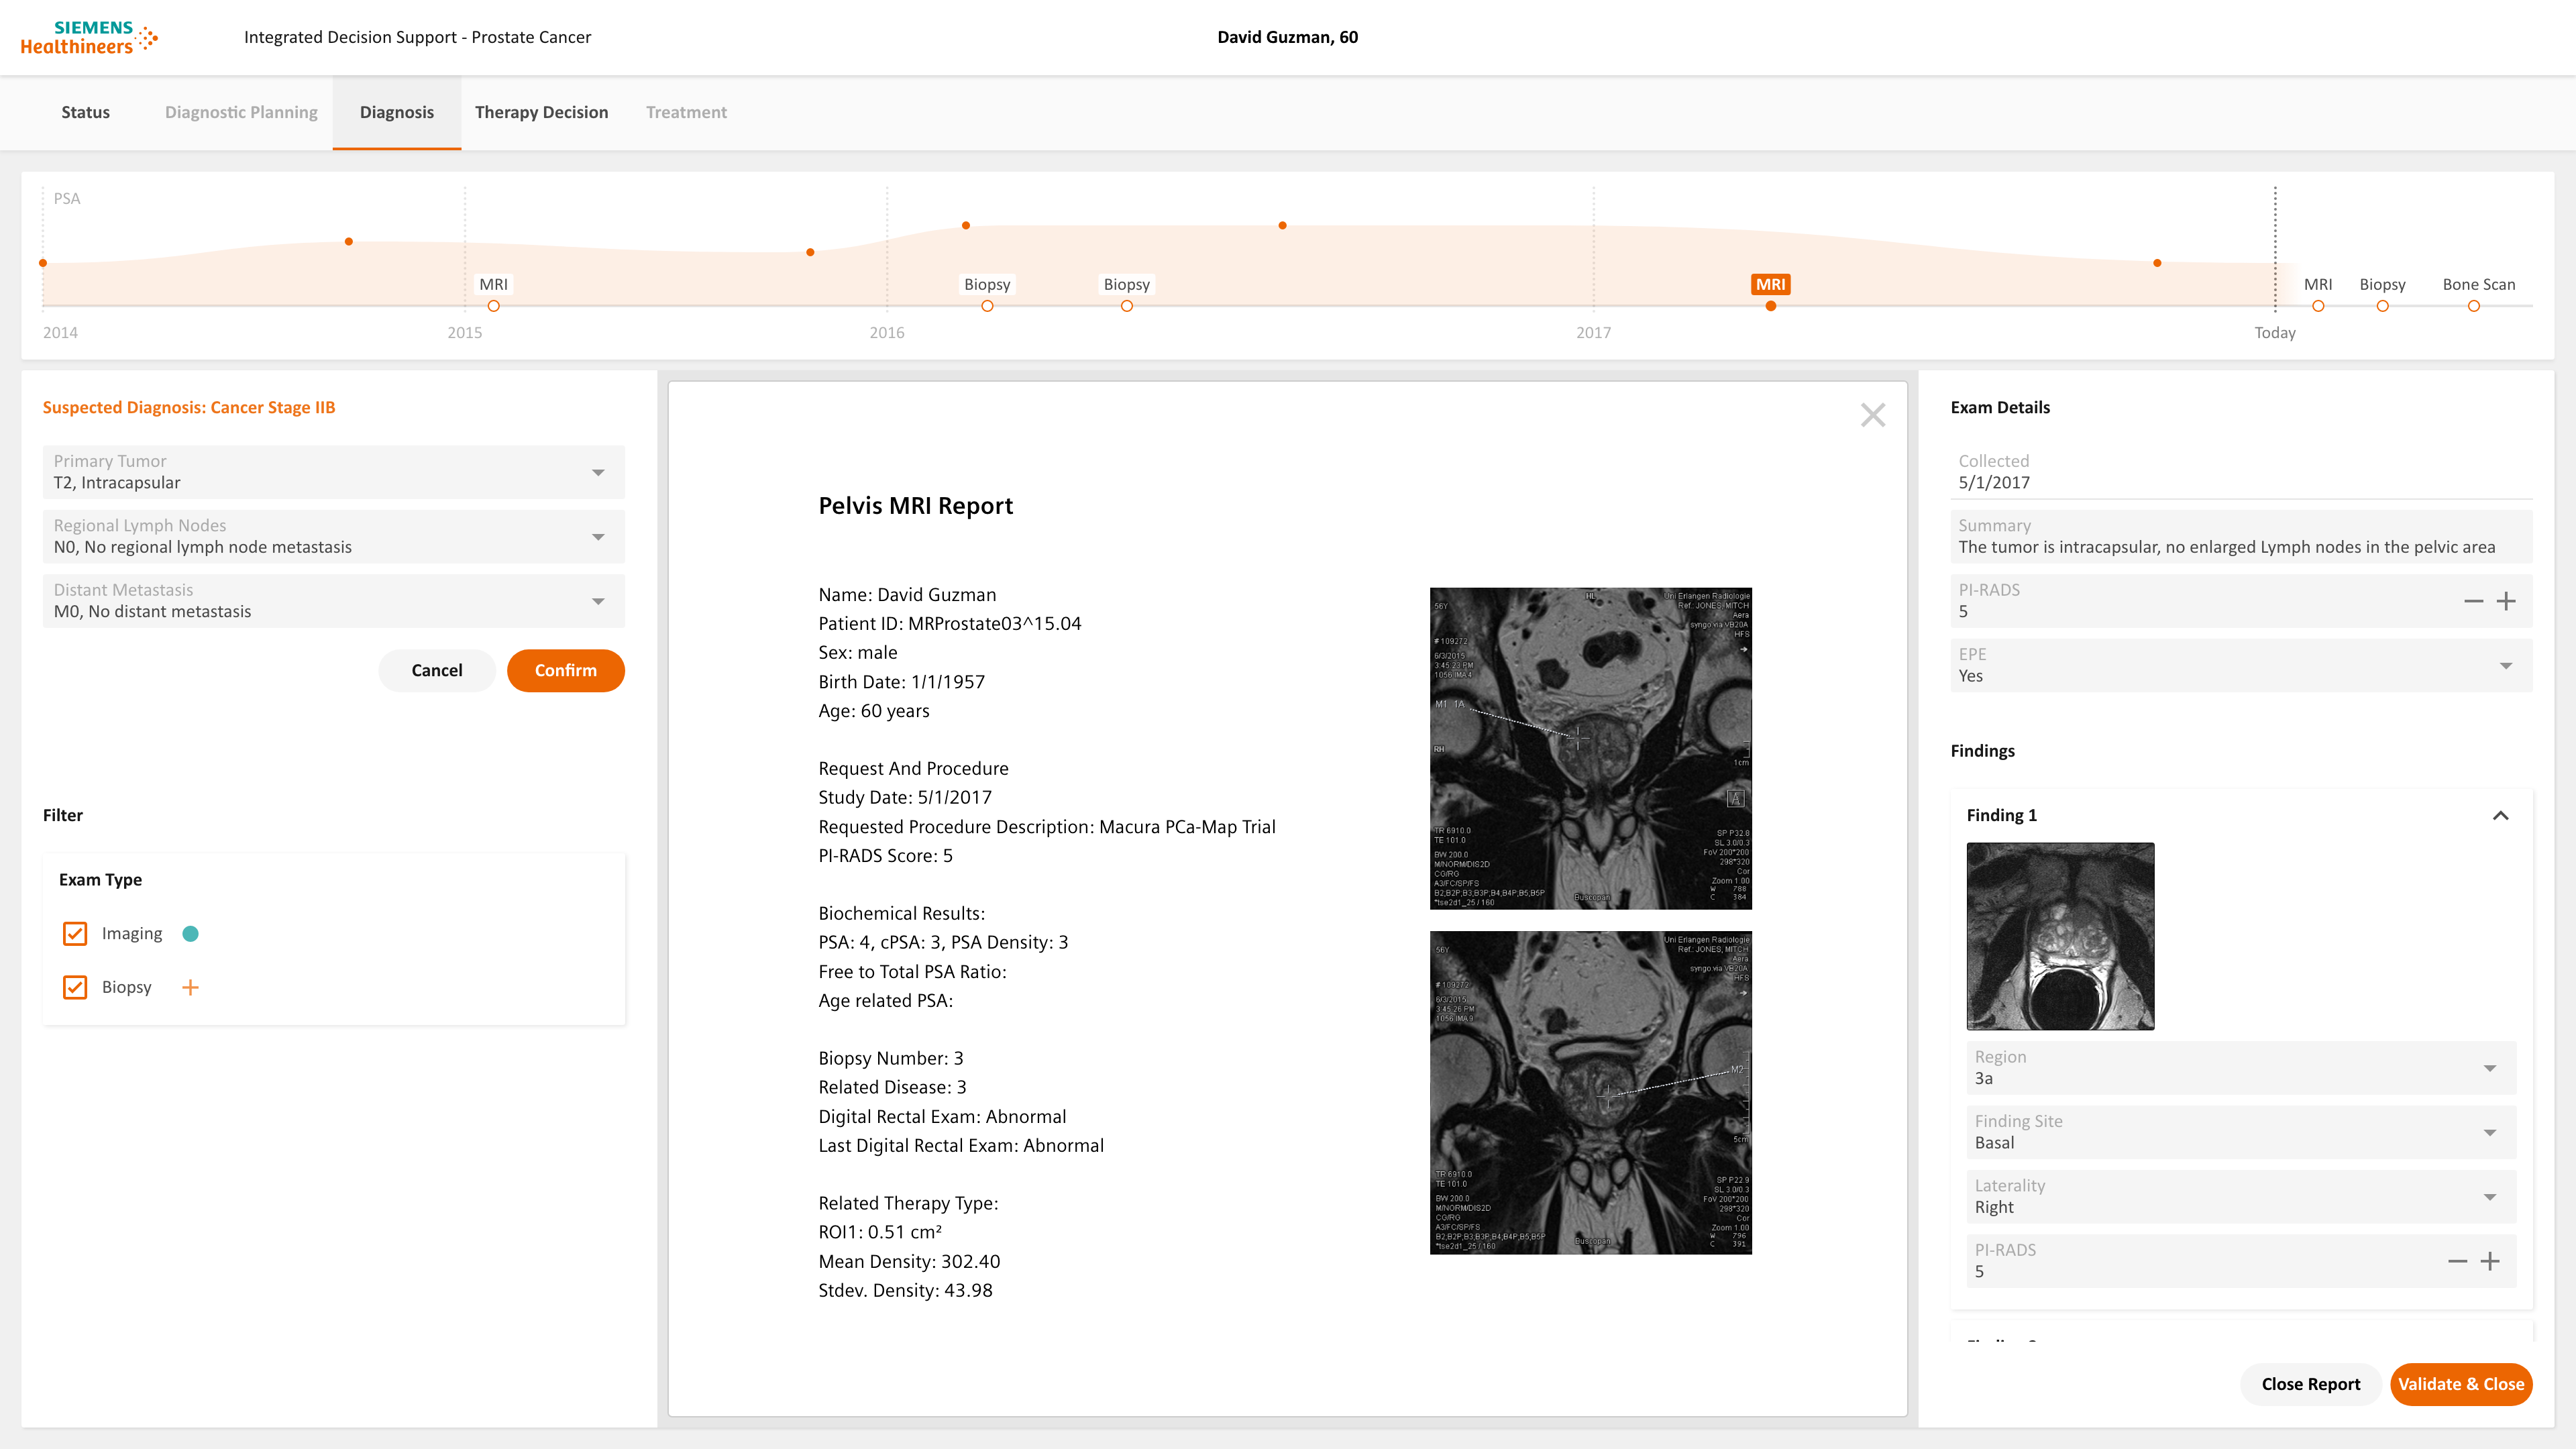
Task: Toggle the Imaging exam type checkbox
Action: pos(75,933)
